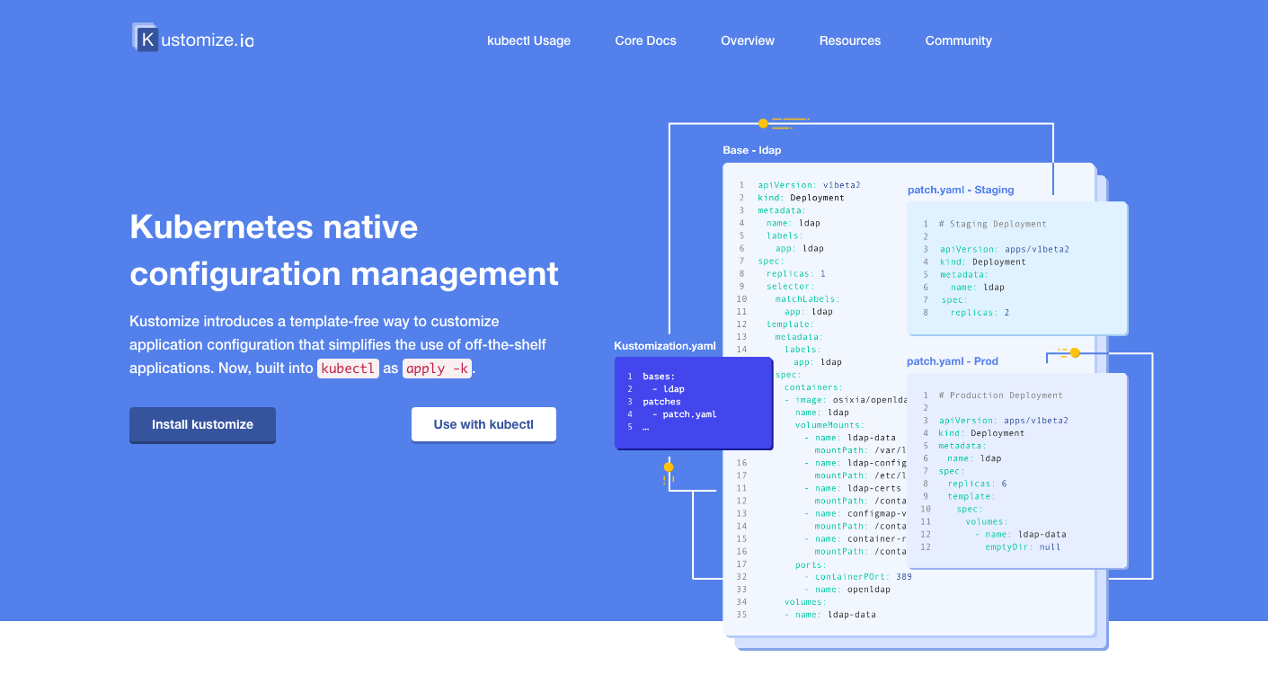Open the kubectl Usage menu
The width and height of the screenshot is (1268, 675).
pos(528,40)
